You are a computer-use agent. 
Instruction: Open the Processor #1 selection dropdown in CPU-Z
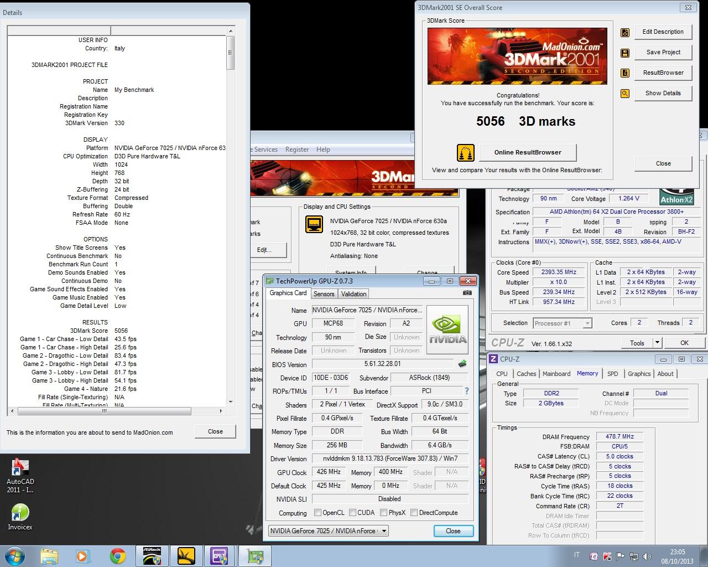tap(563, 323)
